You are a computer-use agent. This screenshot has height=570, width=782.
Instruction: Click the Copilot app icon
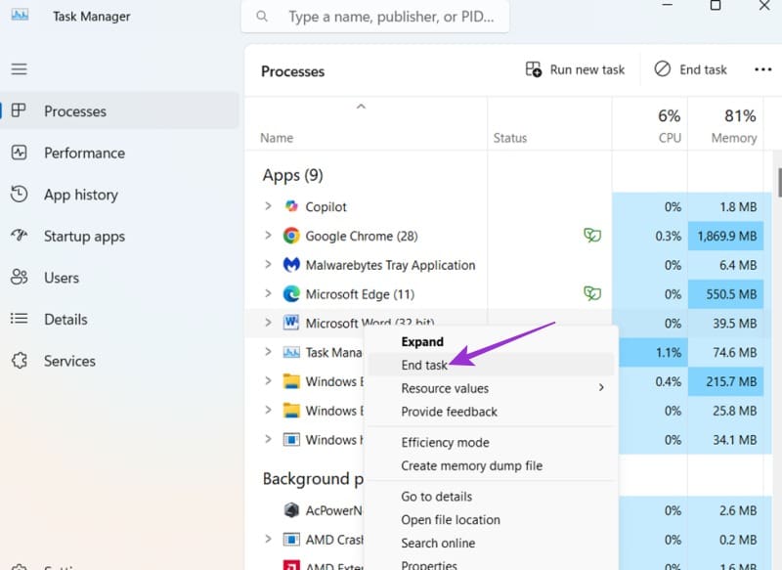tap(291, 206)
